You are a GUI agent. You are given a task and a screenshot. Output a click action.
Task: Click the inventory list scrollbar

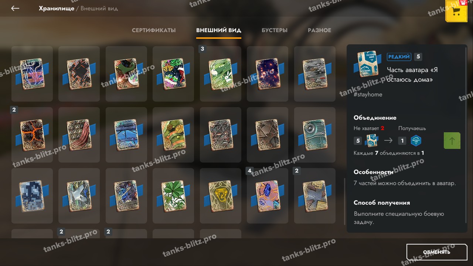(x=345, y=202)
